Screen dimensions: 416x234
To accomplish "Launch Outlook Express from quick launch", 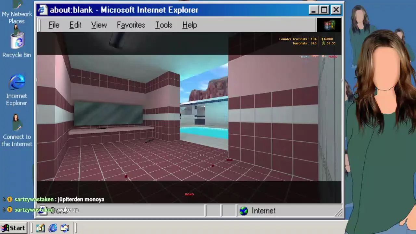I will pyautogui.click(x=65, y=228).
